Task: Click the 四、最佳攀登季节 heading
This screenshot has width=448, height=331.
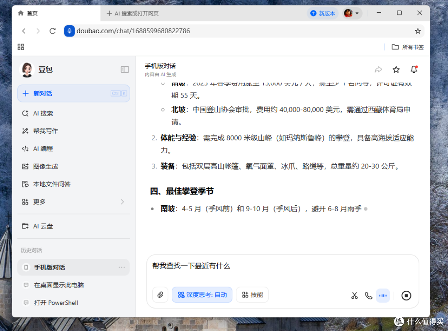Action: pos(182,191)
